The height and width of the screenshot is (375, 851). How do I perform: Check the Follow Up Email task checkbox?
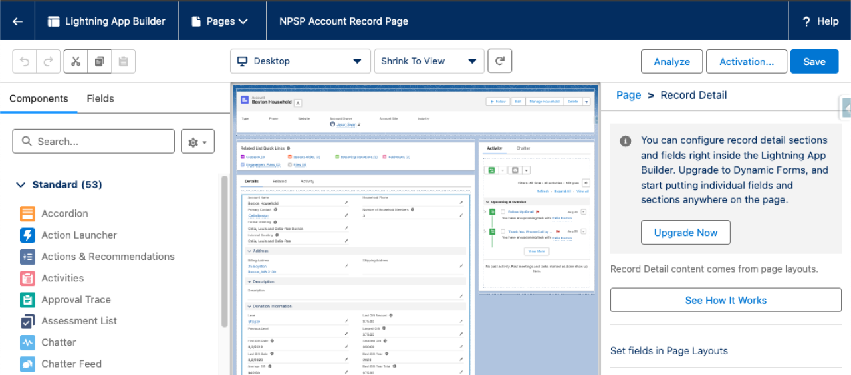(503, 212)
